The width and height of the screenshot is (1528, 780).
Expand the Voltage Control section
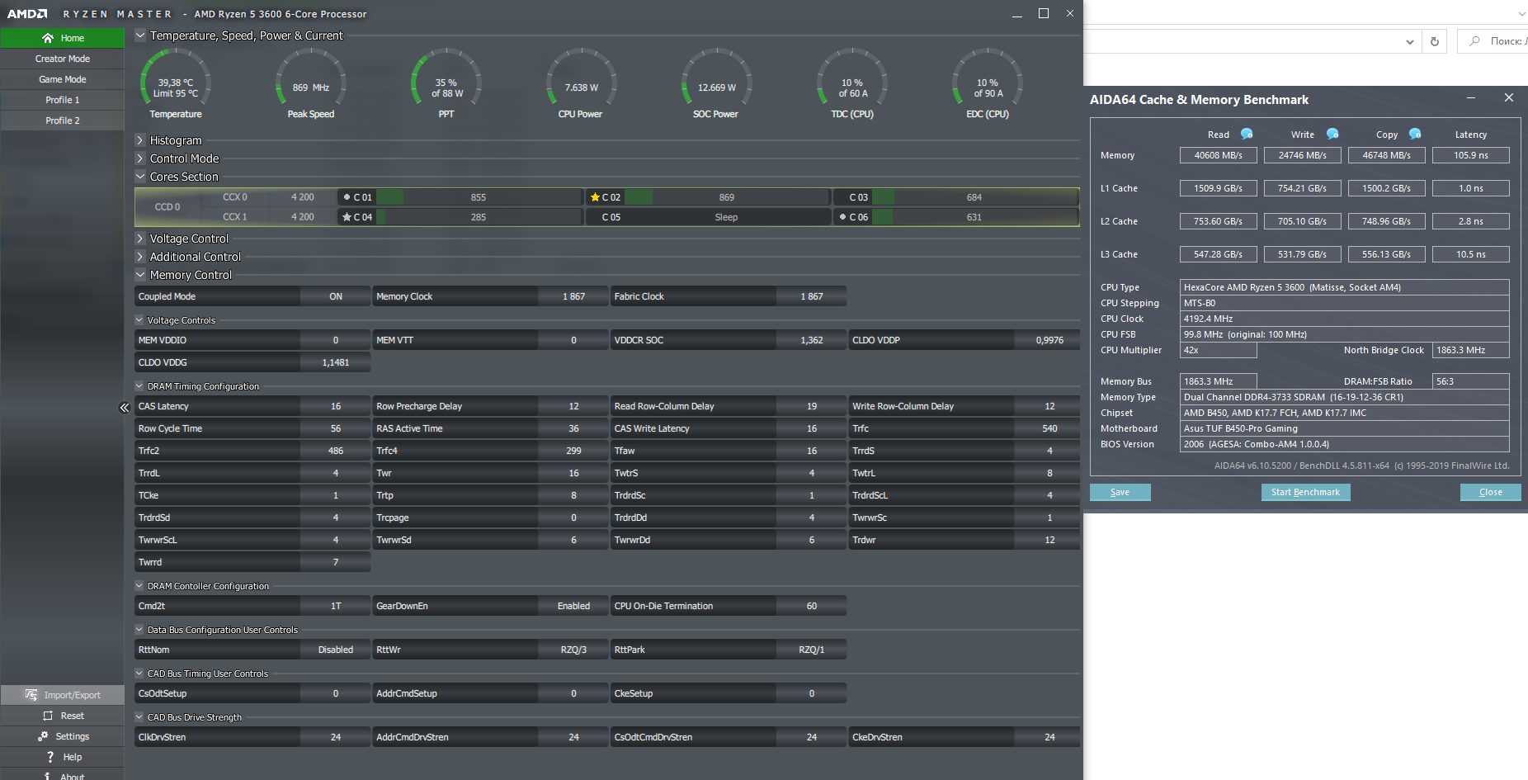140,239
